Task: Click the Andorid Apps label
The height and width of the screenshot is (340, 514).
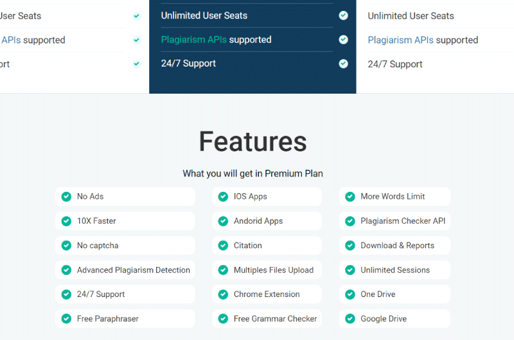Action: [x=258, y=221]
